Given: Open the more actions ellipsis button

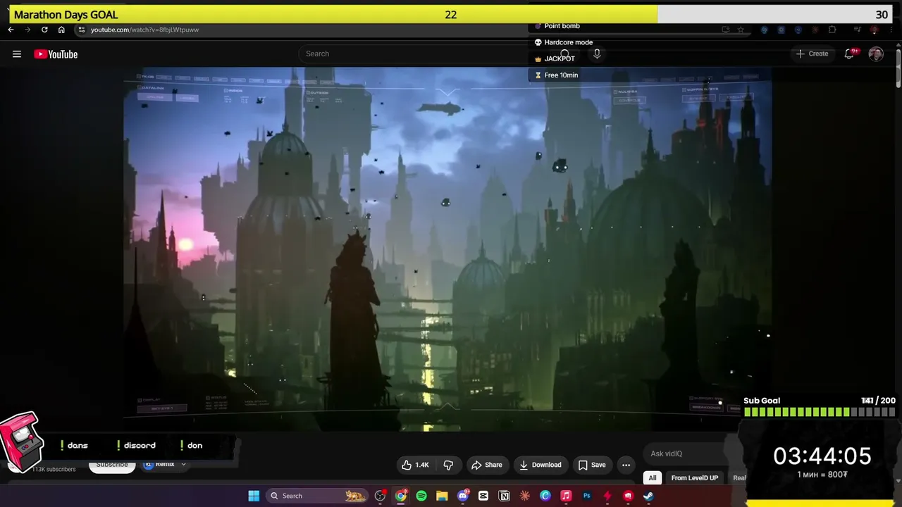Looking at the screenshot, I should point(626,465).
